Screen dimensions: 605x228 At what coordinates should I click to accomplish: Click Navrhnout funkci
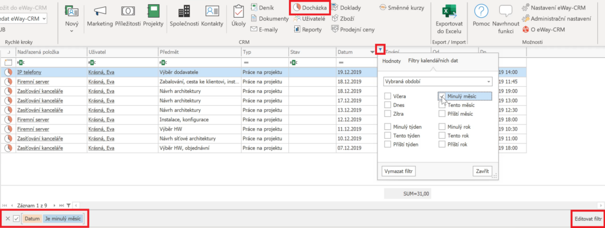pyautogui.click(x=506, y=19)
